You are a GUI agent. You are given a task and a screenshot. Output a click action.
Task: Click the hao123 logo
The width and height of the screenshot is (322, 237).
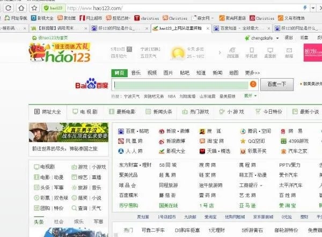pos(60,53)
